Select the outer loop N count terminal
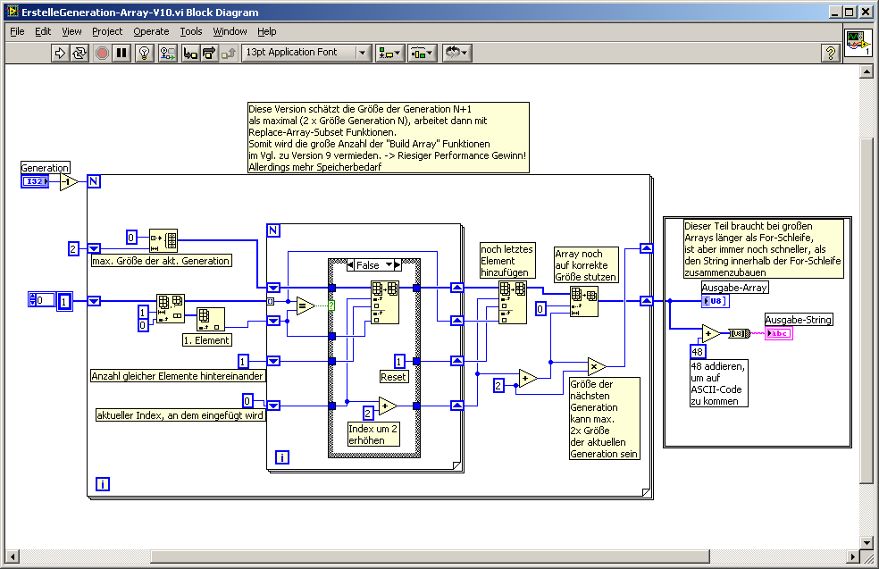This screenshot has width=879, height=569. tap(94, 181)
